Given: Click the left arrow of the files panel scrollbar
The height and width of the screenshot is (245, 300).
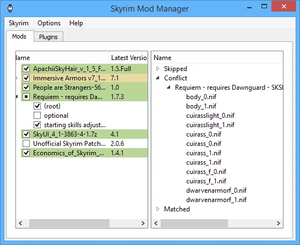Looking at the screenshot, I should tap(156, 223).
